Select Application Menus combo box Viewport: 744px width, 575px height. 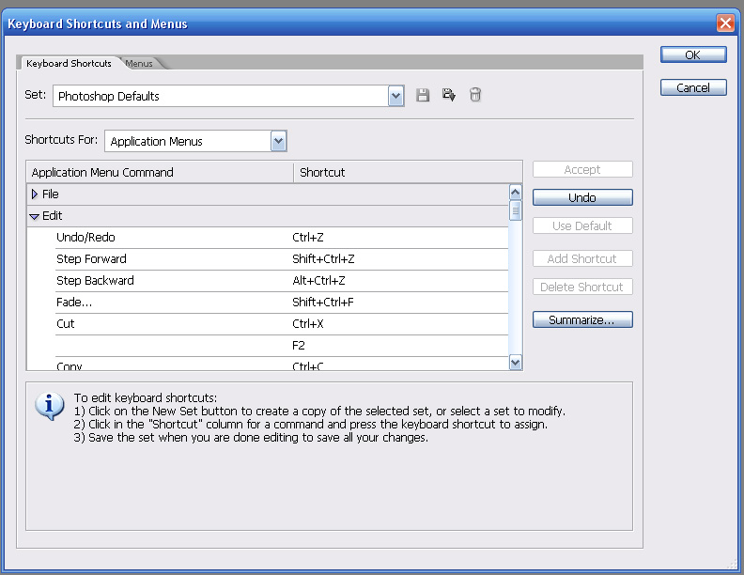pyautogui.click(x=195, y=141)
